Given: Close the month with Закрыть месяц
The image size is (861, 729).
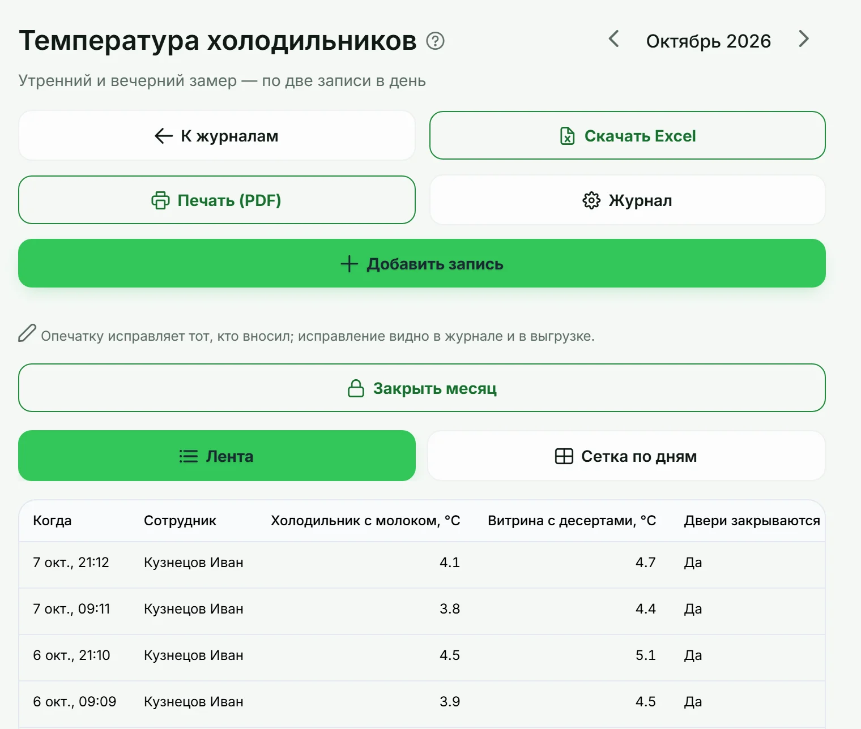Looking at the screenshot, I should coord(422,388).
